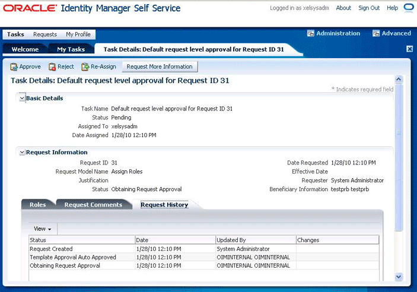The height and width of the screenshot is (292, 417).
Task: Click the Requester value System Administrator
Action: (x=357, y=180)
